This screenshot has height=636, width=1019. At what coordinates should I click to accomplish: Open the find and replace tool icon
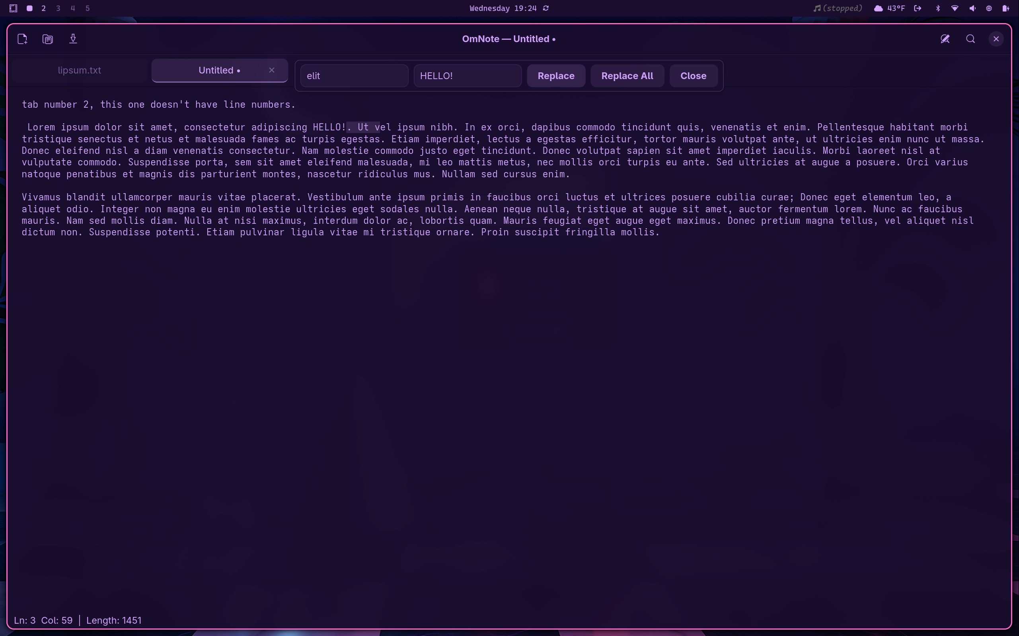point(945,39)
